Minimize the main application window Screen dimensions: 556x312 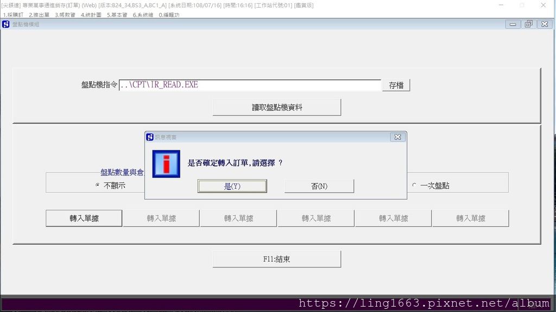click(x=501, y=5)
